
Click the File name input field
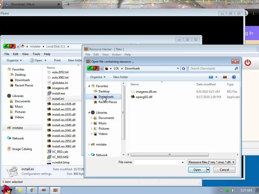(157, 162)
